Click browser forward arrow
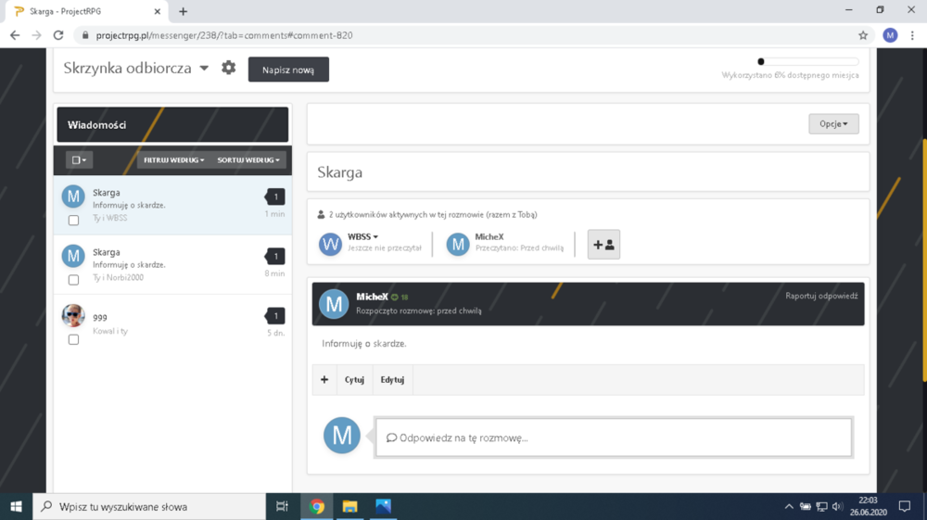 37,35
